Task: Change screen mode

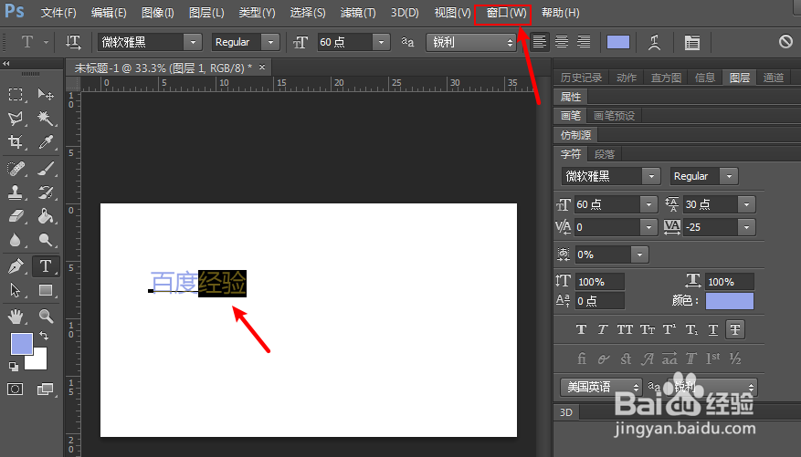Action: click(x=45, y=389)
